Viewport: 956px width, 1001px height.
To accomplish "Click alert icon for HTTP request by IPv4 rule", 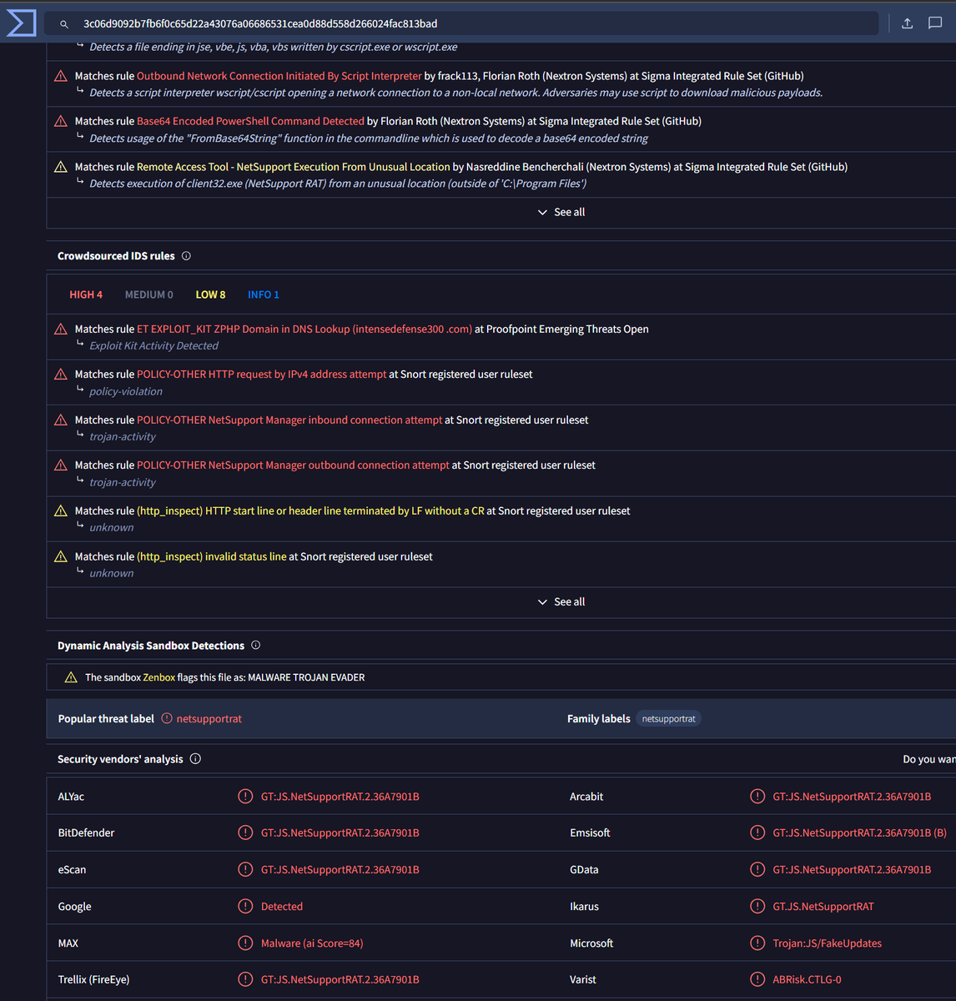I will 61,375.
